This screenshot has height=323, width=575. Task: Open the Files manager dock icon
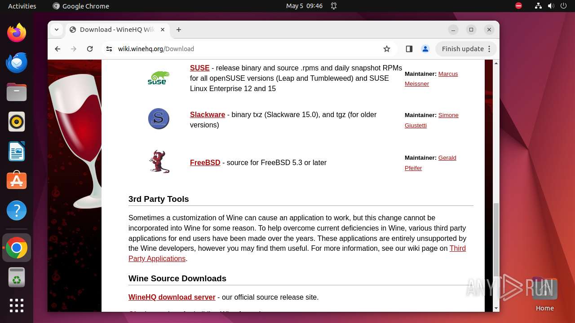(x=17, y=92)
